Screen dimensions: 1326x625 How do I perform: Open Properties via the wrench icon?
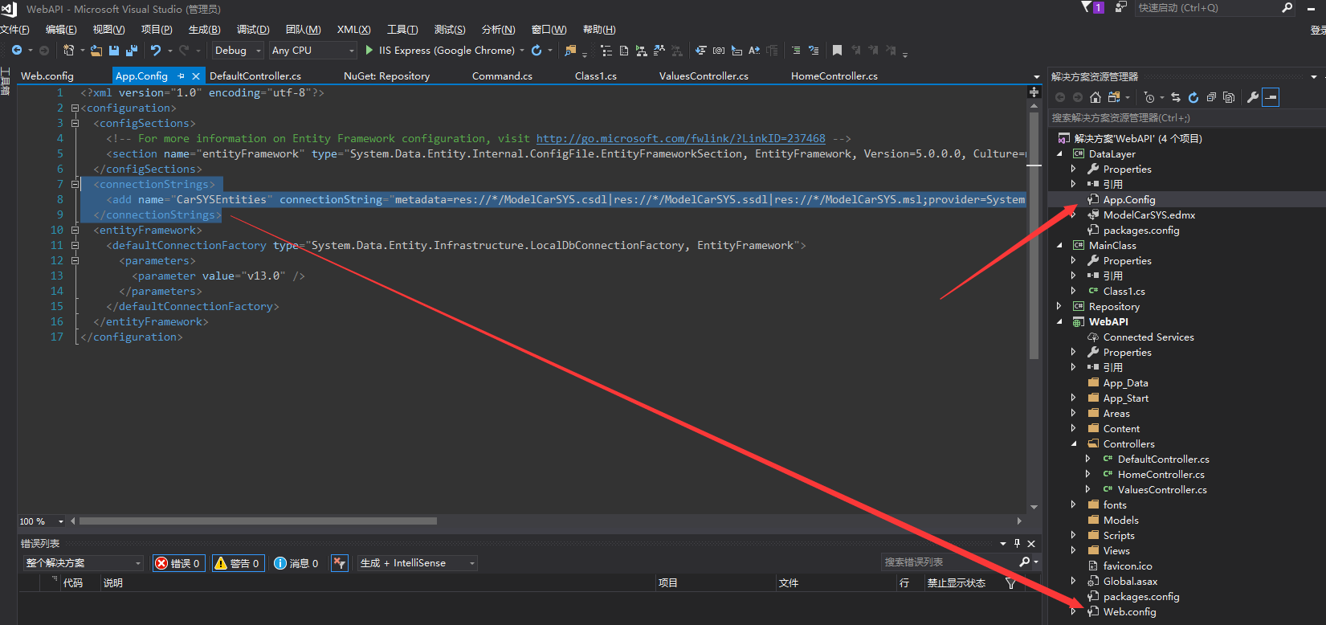tap(1253, 97)
